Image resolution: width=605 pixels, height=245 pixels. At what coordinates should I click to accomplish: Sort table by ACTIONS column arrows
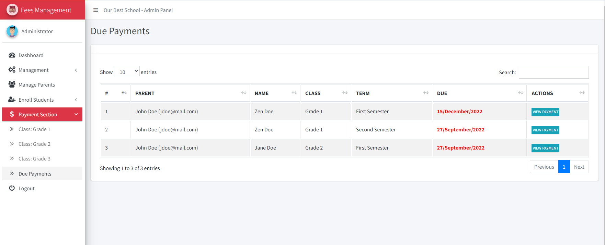[582, 93]
